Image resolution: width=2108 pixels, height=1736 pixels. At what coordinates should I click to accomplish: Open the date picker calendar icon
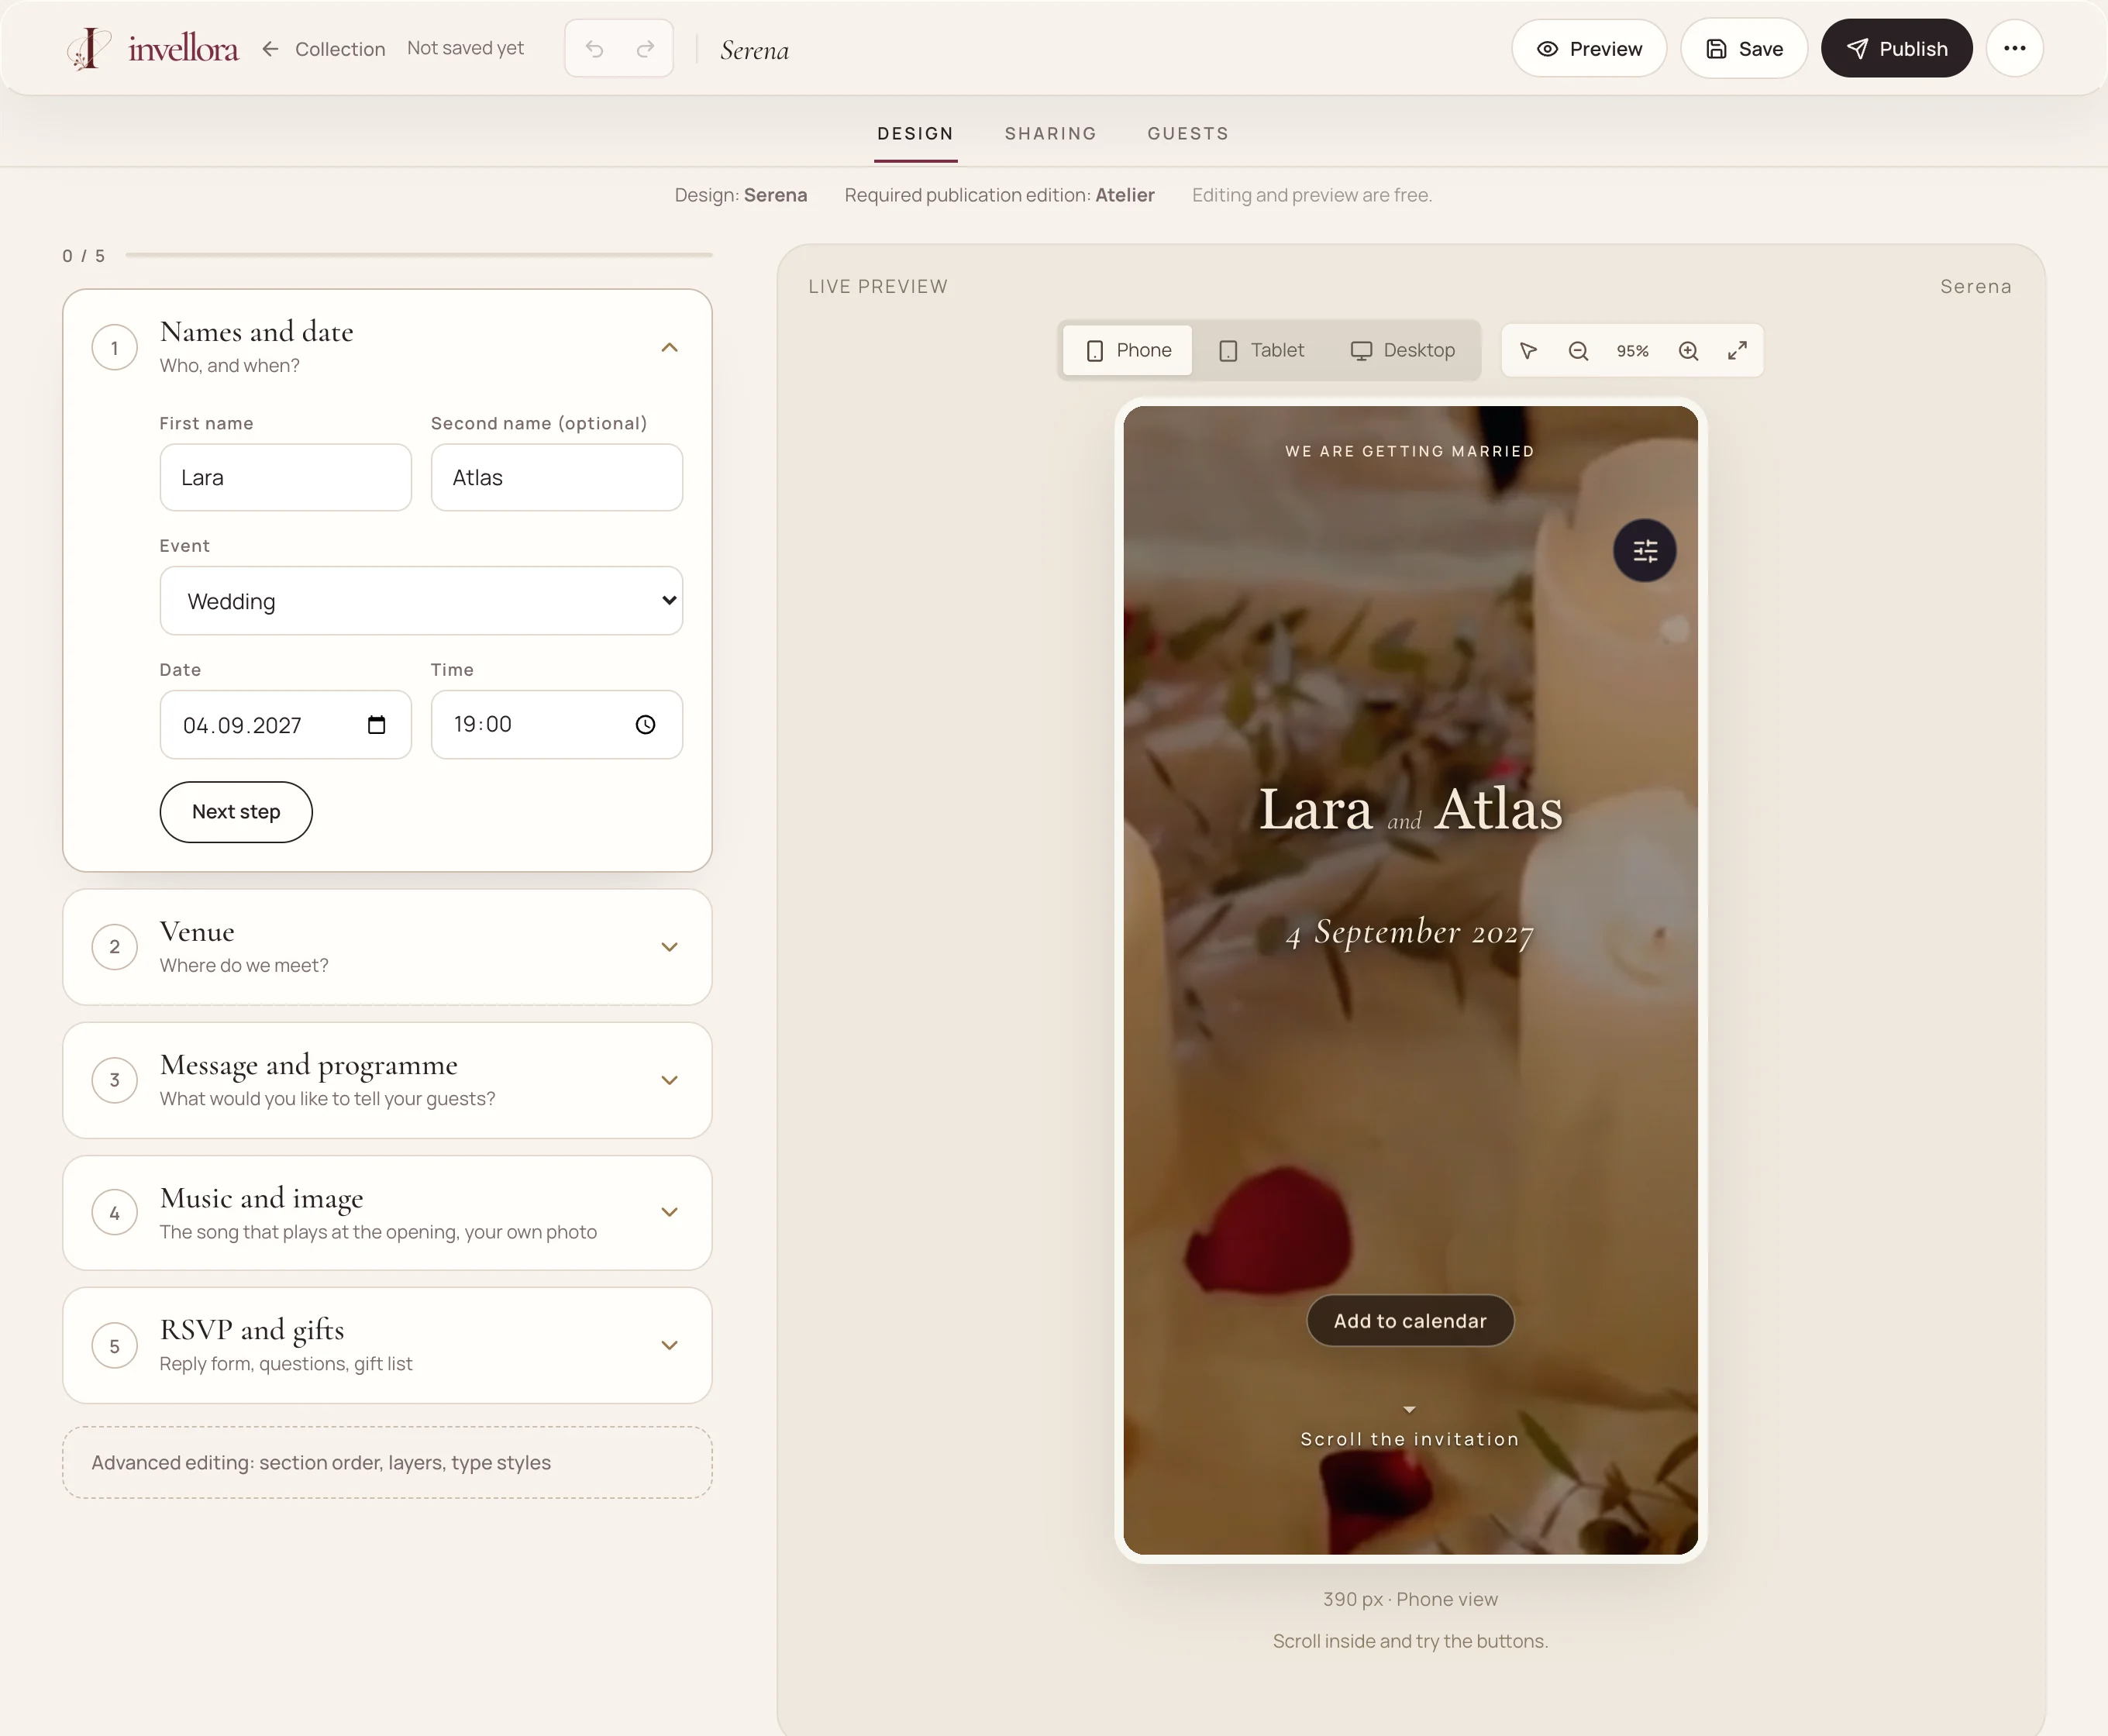tap(376, 725)
